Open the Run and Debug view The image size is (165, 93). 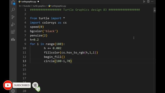pyautogui.click(x=13, y=25)
